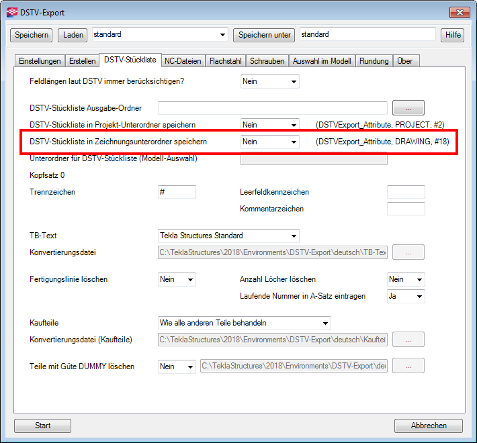Browse for the Kaufteile Konvertierungsdatei

(408, 340)
